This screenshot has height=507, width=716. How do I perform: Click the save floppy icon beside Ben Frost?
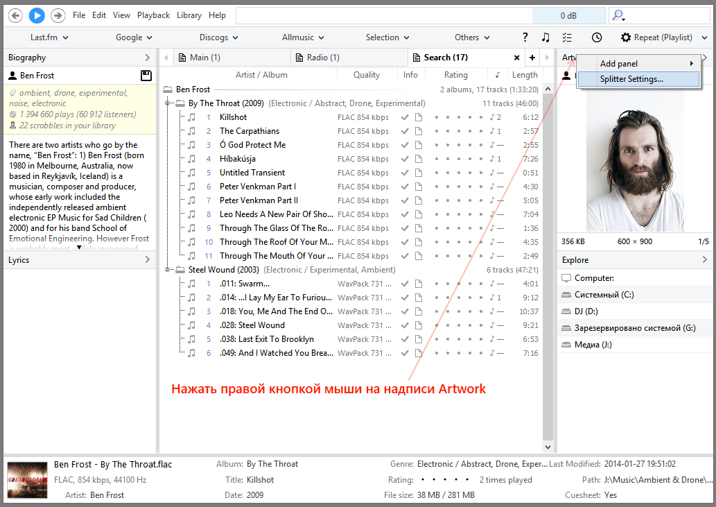pos(146,76)
